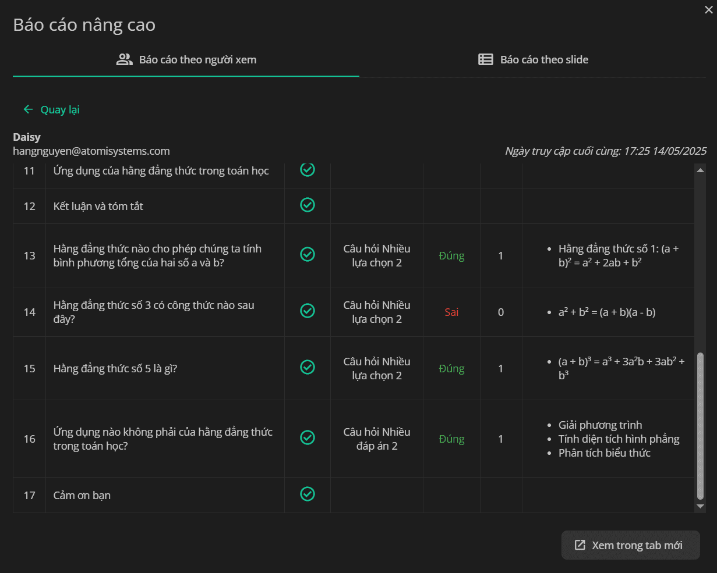Screen dimensions: 717x573
Task: Go back via Quay lại link
Action: click(x=51, y=109)
